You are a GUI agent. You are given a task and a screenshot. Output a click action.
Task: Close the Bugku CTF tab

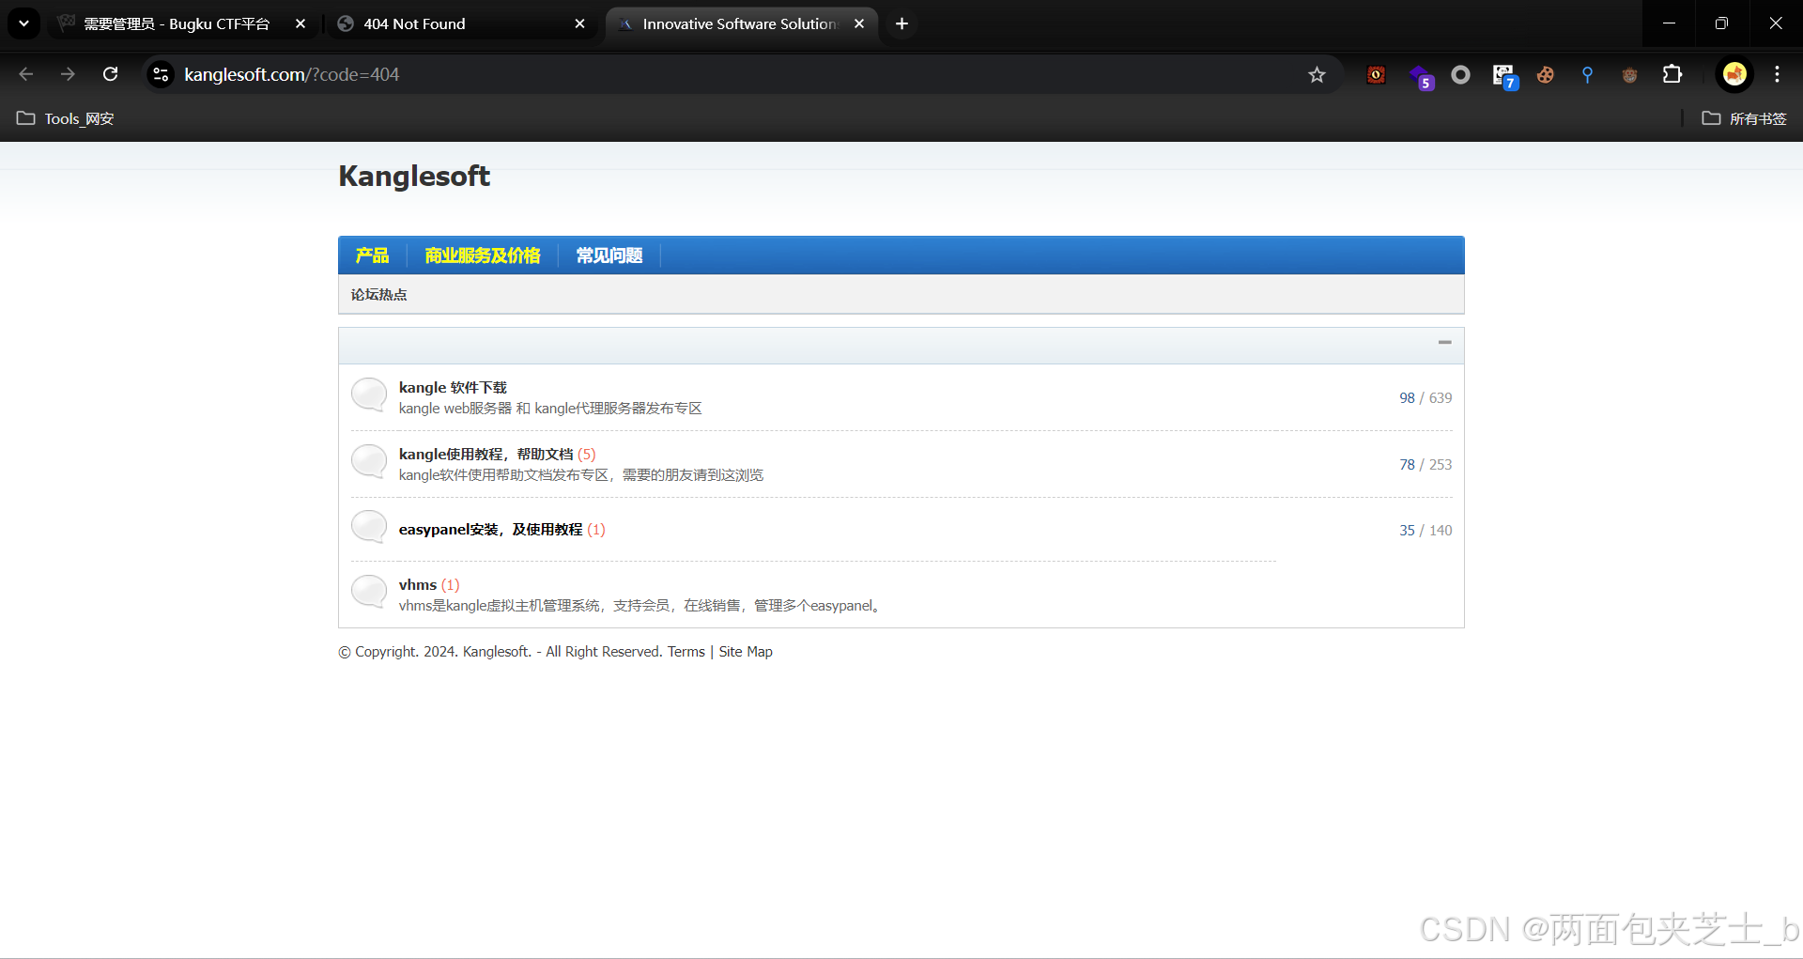pos(300,23)
